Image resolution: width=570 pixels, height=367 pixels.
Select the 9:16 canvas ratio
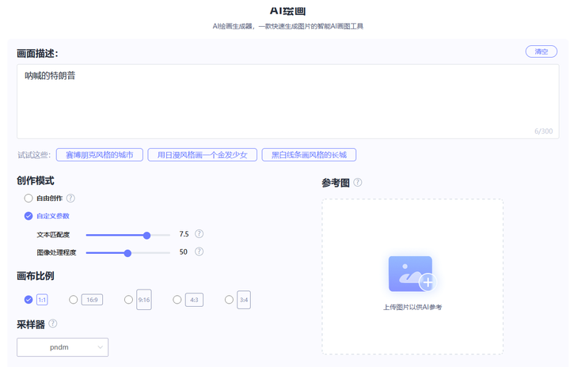coord(128,300)
